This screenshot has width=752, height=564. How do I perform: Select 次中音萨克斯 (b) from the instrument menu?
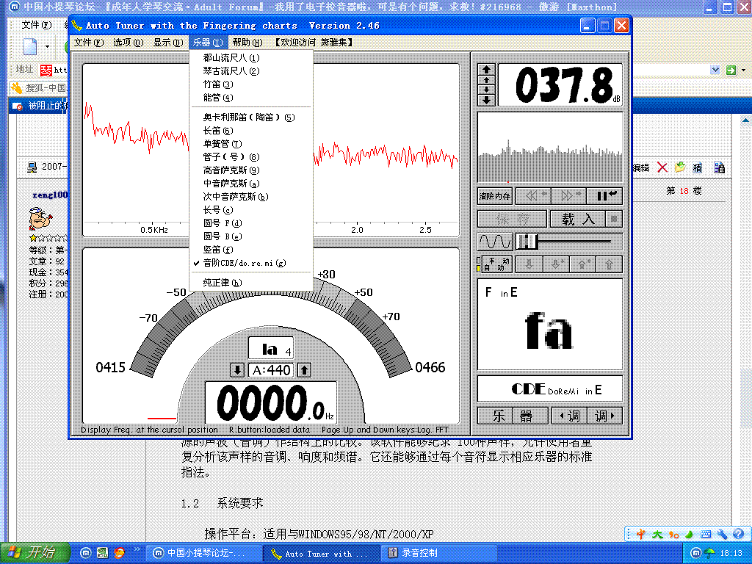251,197
